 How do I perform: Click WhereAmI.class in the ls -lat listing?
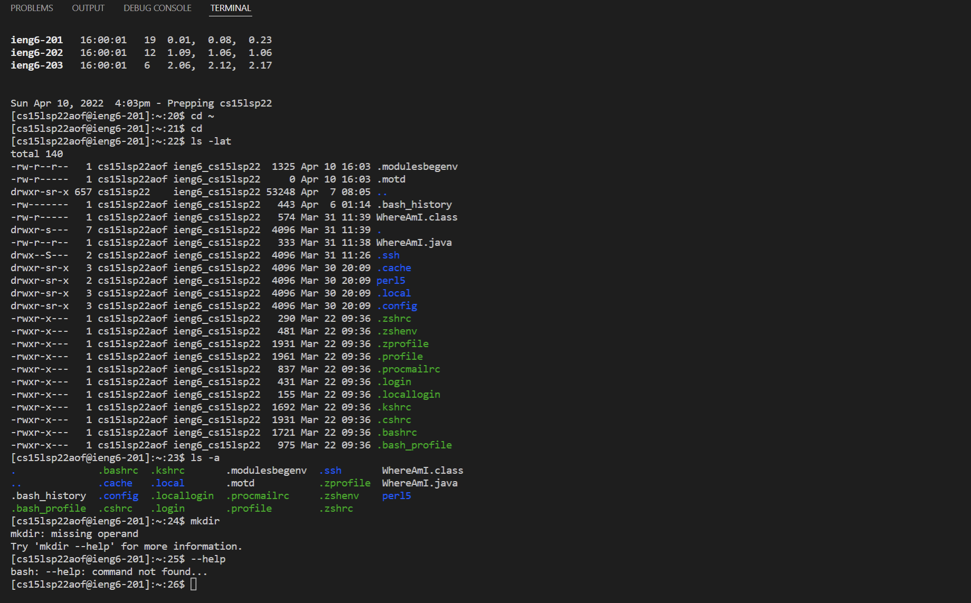pos(416,217)
